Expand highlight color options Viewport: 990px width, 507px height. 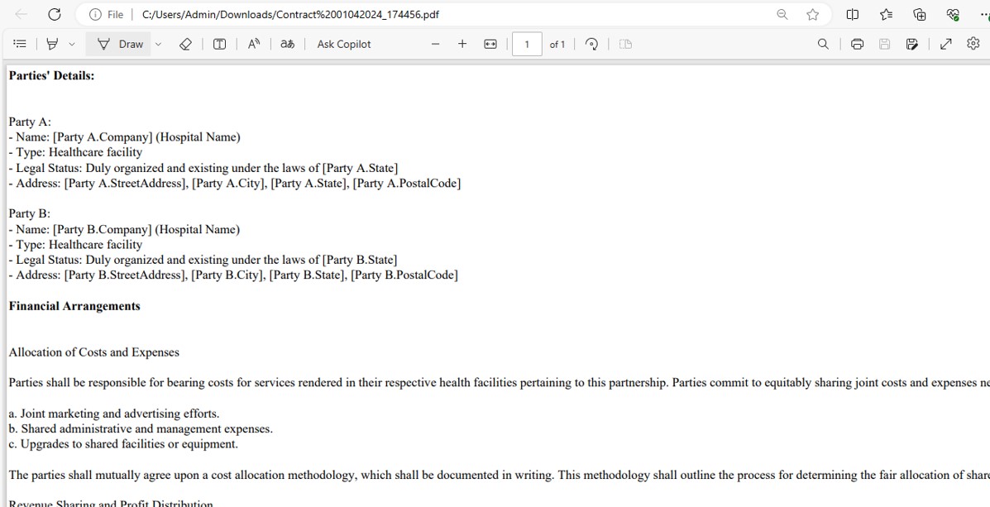tap(72, 44)
